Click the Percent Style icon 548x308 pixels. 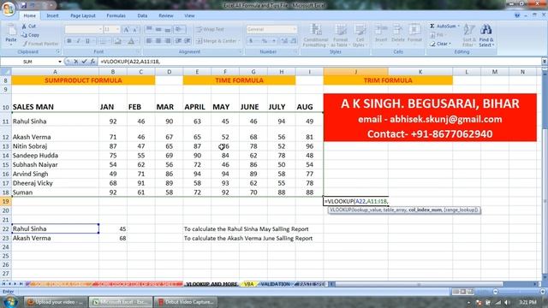(265, 41)
